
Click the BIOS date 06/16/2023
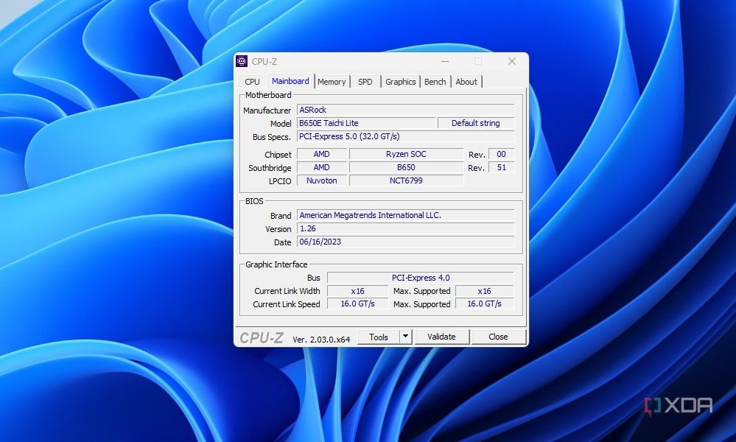pos(405,242)
